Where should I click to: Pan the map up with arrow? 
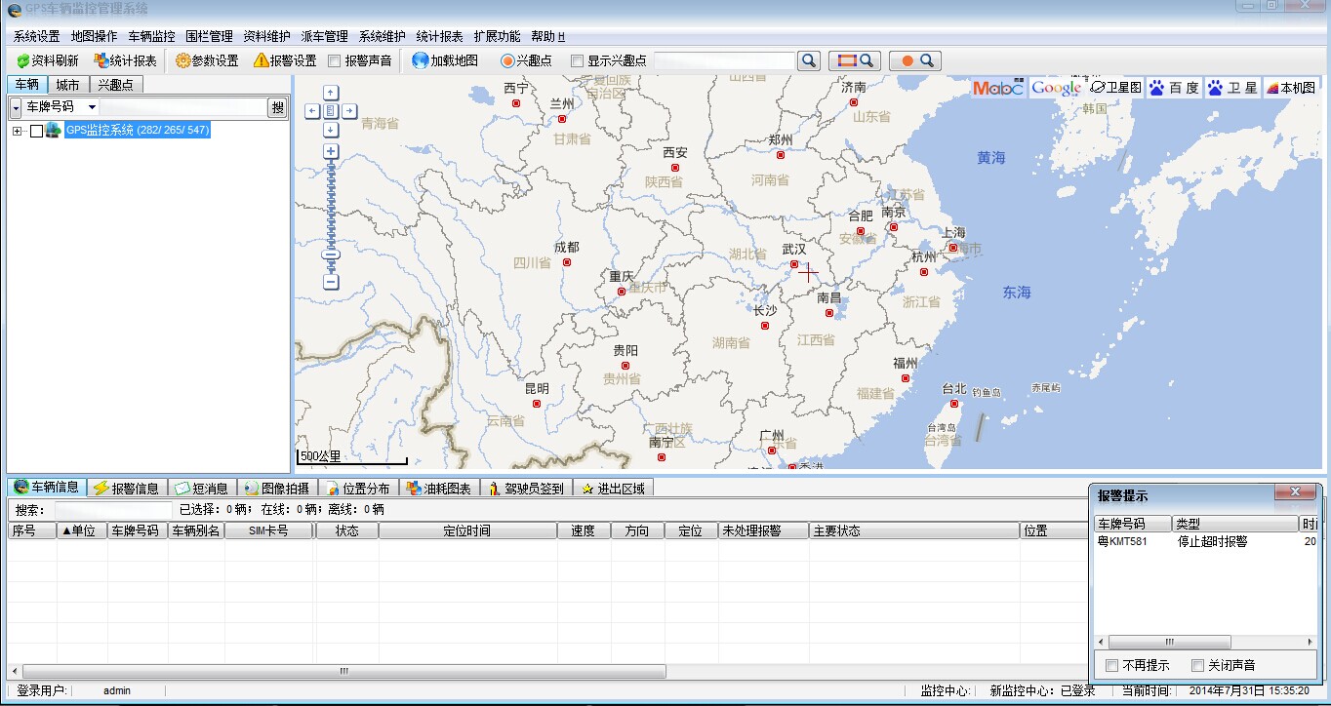click(x=331, y=93)
